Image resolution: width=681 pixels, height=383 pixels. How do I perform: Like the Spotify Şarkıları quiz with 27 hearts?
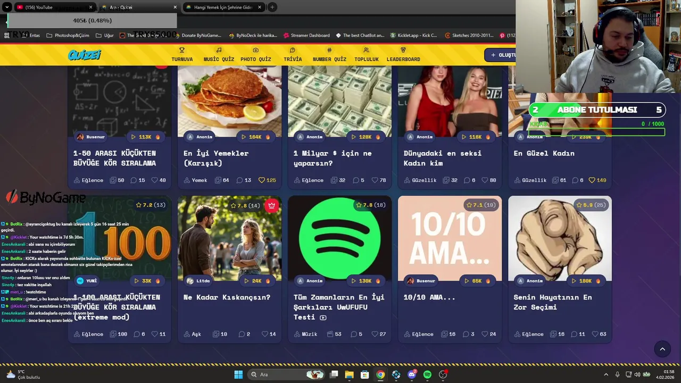(x=379, y=334)
